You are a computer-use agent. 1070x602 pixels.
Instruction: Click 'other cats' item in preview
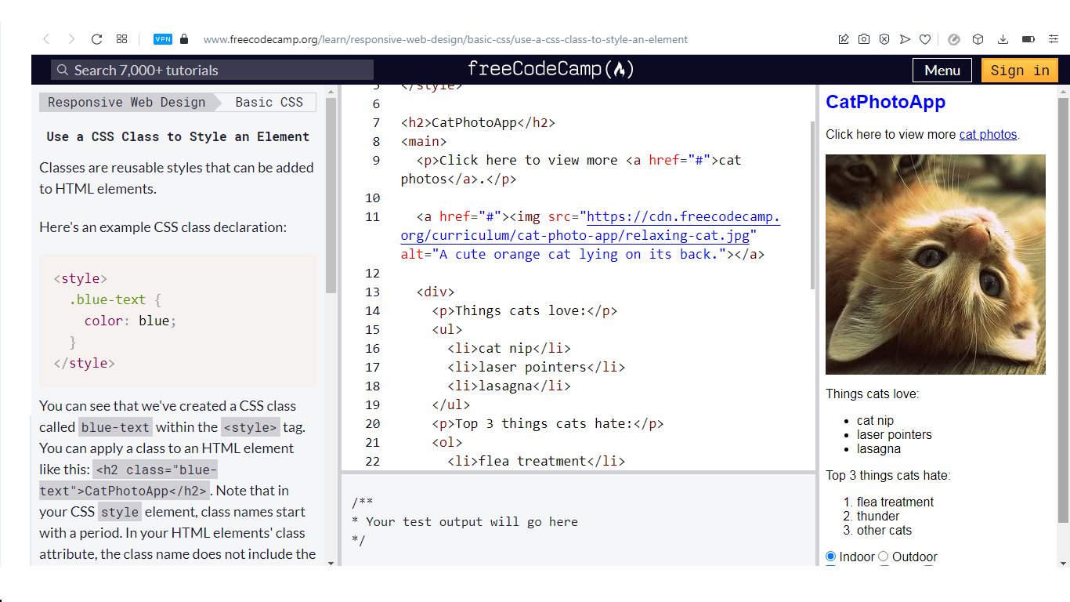(x=884, y=530)
